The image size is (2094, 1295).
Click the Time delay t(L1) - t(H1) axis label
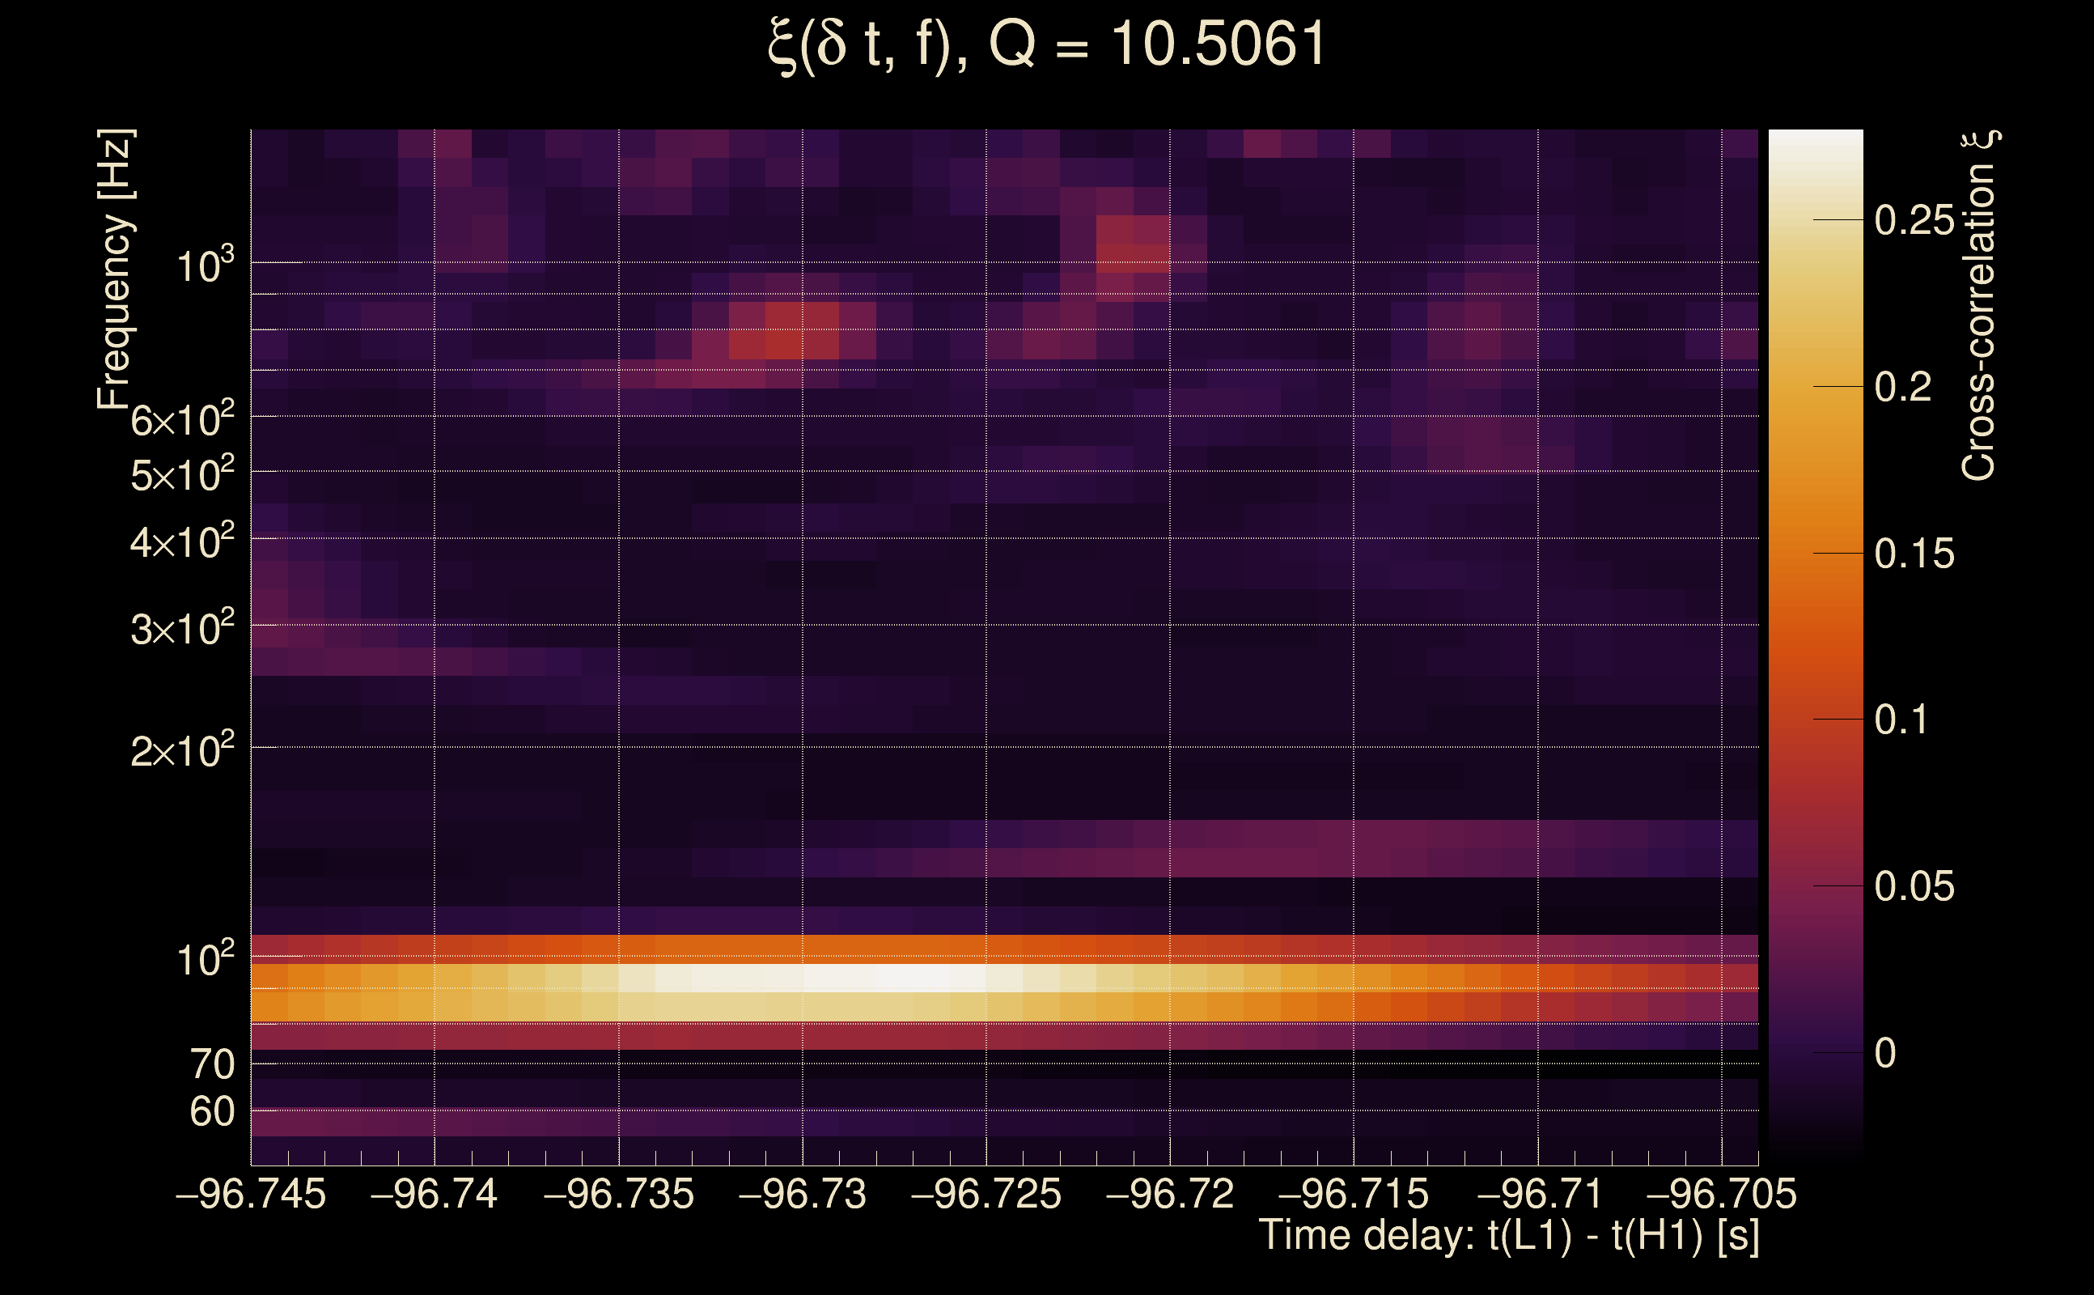coord(1508,1236)
